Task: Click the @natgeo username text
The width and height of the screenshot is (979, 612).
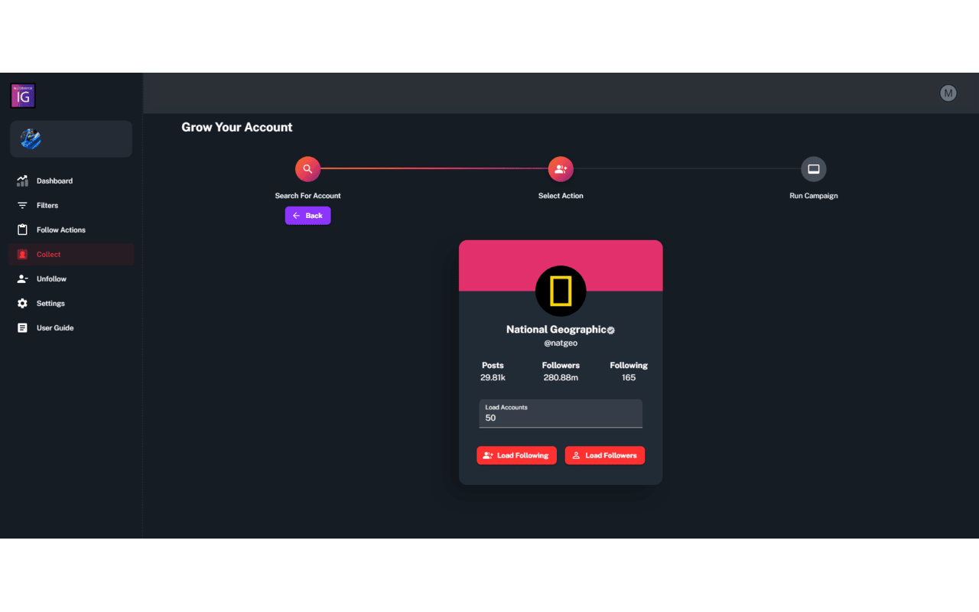Action: [561, 343]
